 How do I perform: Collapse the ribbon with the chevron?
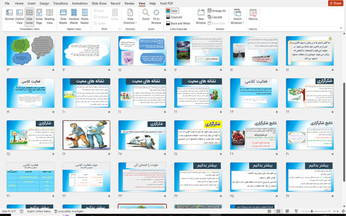[341, 28]
